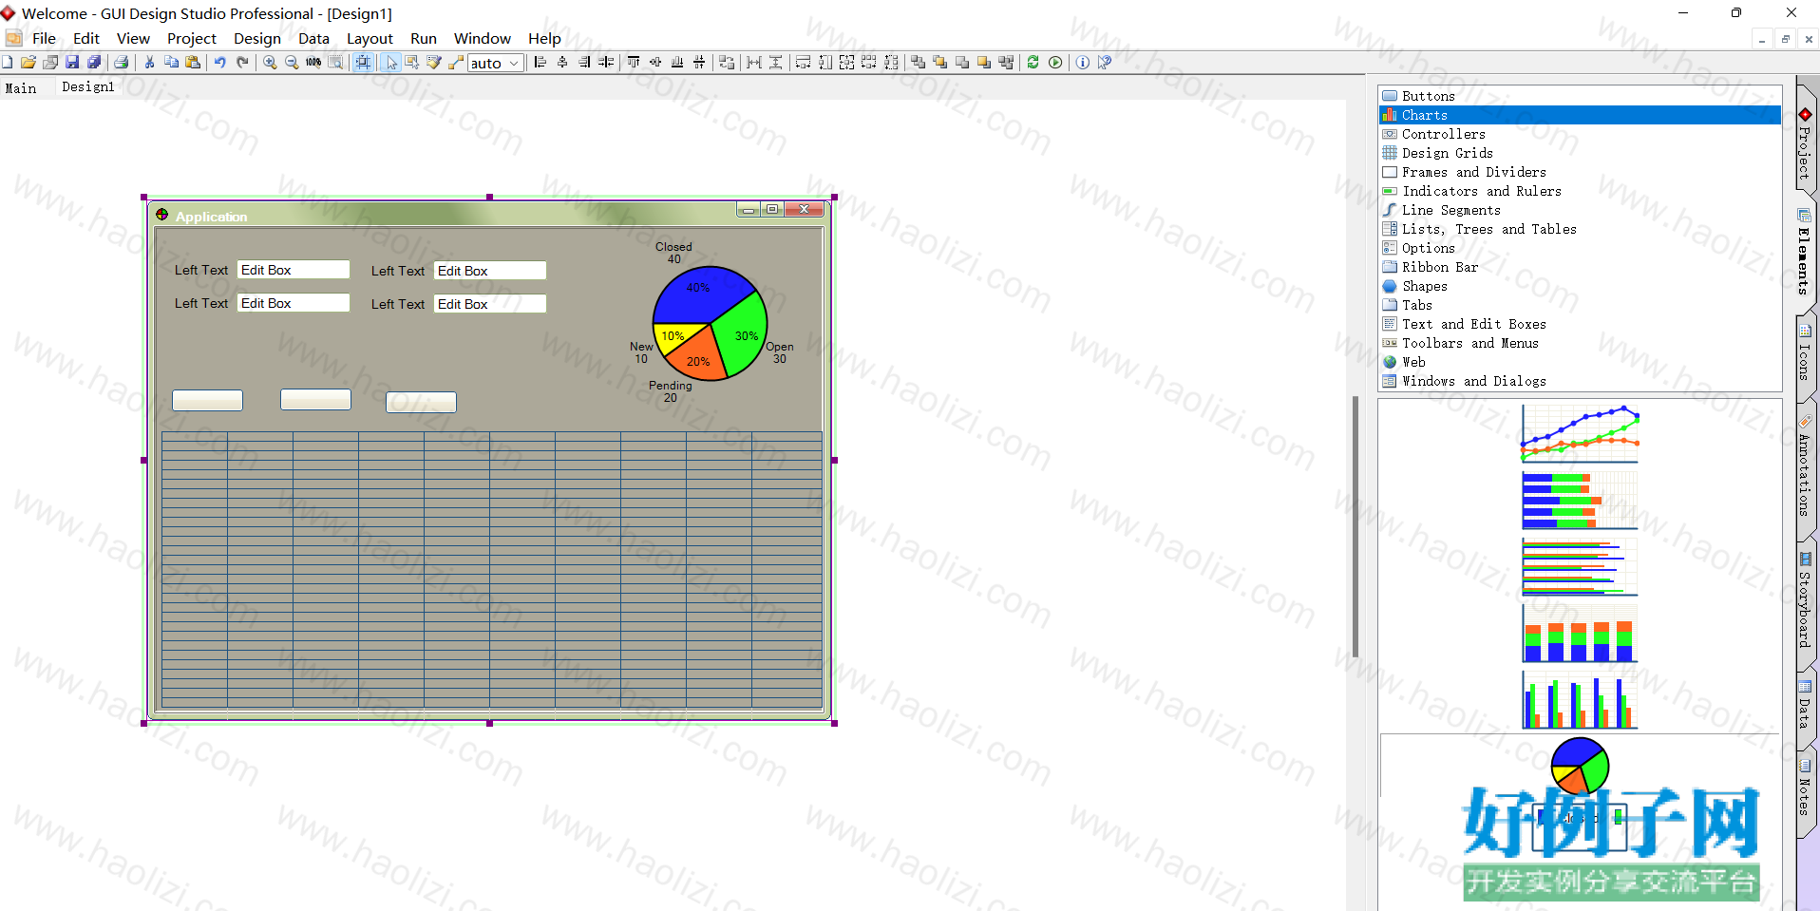This screenshot has width=1820, height=911.
Task: Open the auto size dropdown
Action: click(496, 63)
